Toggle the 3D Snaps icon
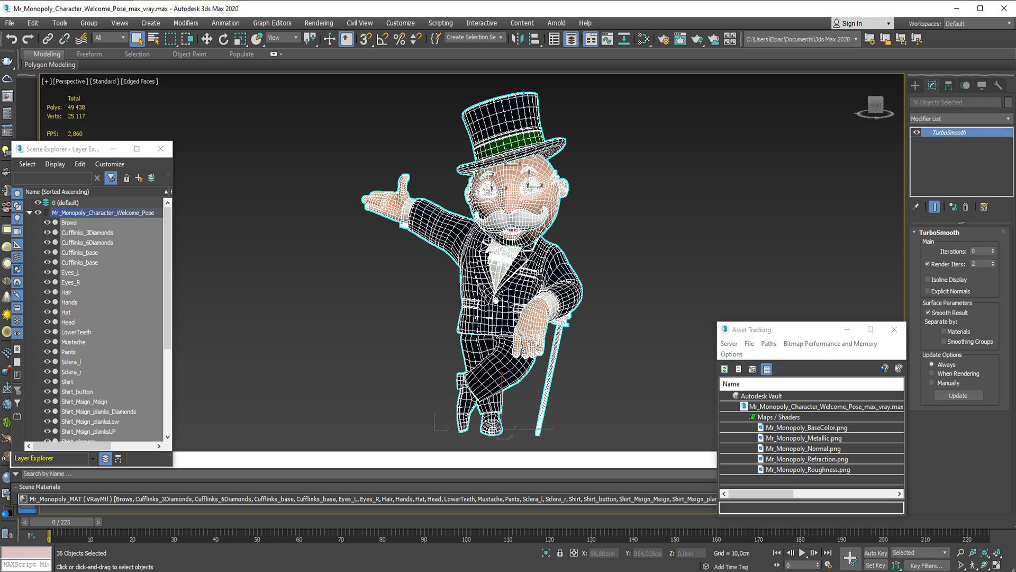The image size is (1016, 572). (365, 39)
